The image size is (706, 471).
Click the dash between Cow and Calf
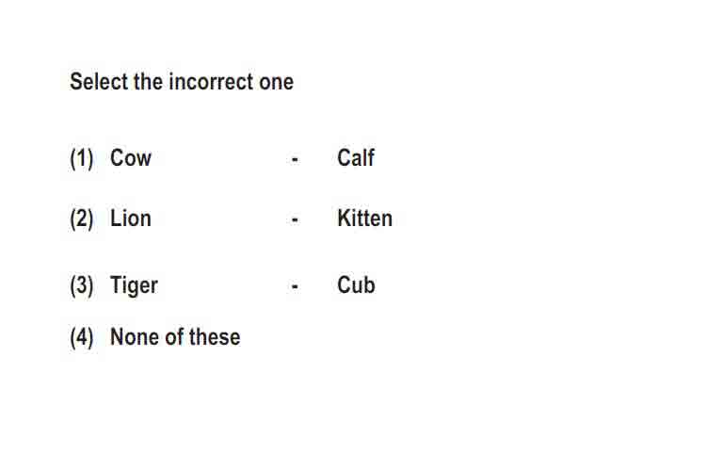[x=295, y=159]
